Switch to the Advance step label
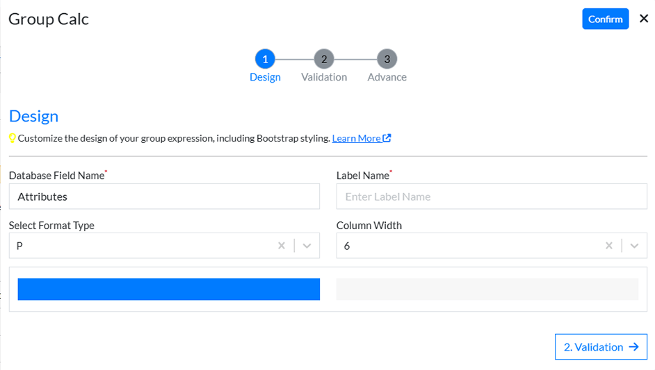The width and height of the screenshot is (655, 370). (x=387, y=77)
